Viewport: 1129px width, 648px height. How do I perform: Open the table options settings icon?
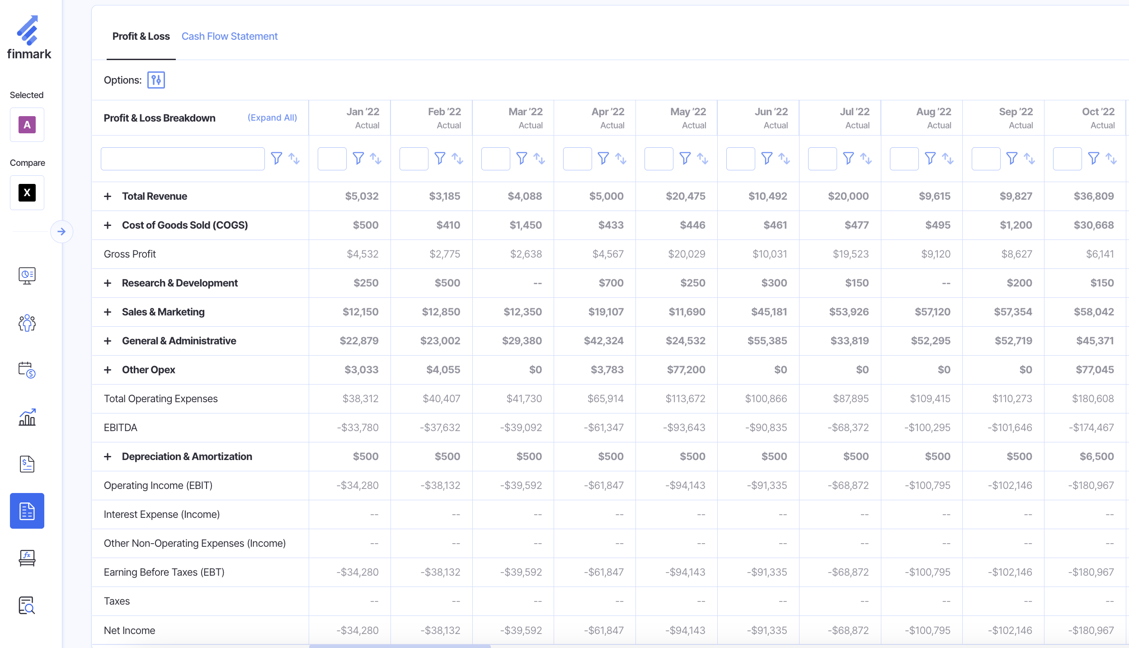point(156,80)
